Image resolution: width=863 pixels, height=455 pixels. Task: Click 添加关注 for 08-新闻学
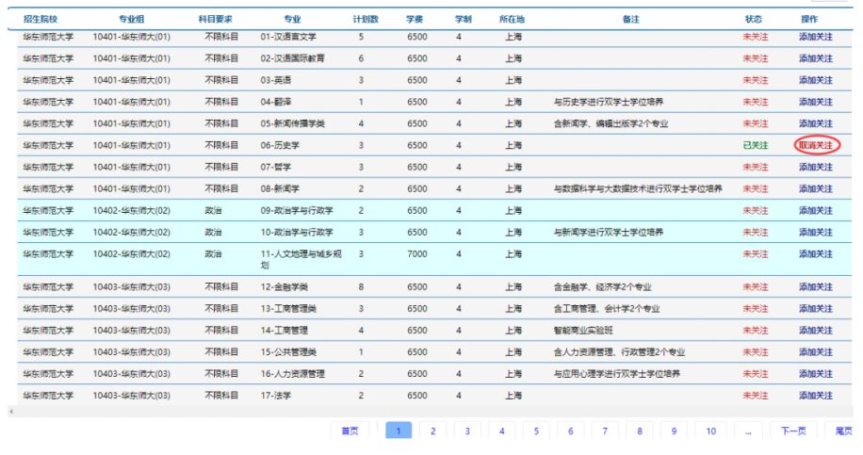coord(816,188)
